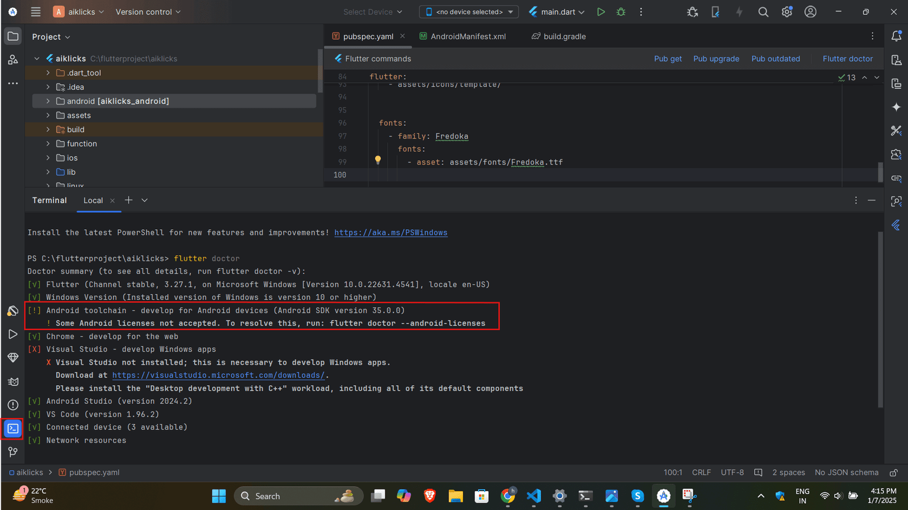Open the Notifications bell icon
Screen dimensions: 908x510
point(897,36)
